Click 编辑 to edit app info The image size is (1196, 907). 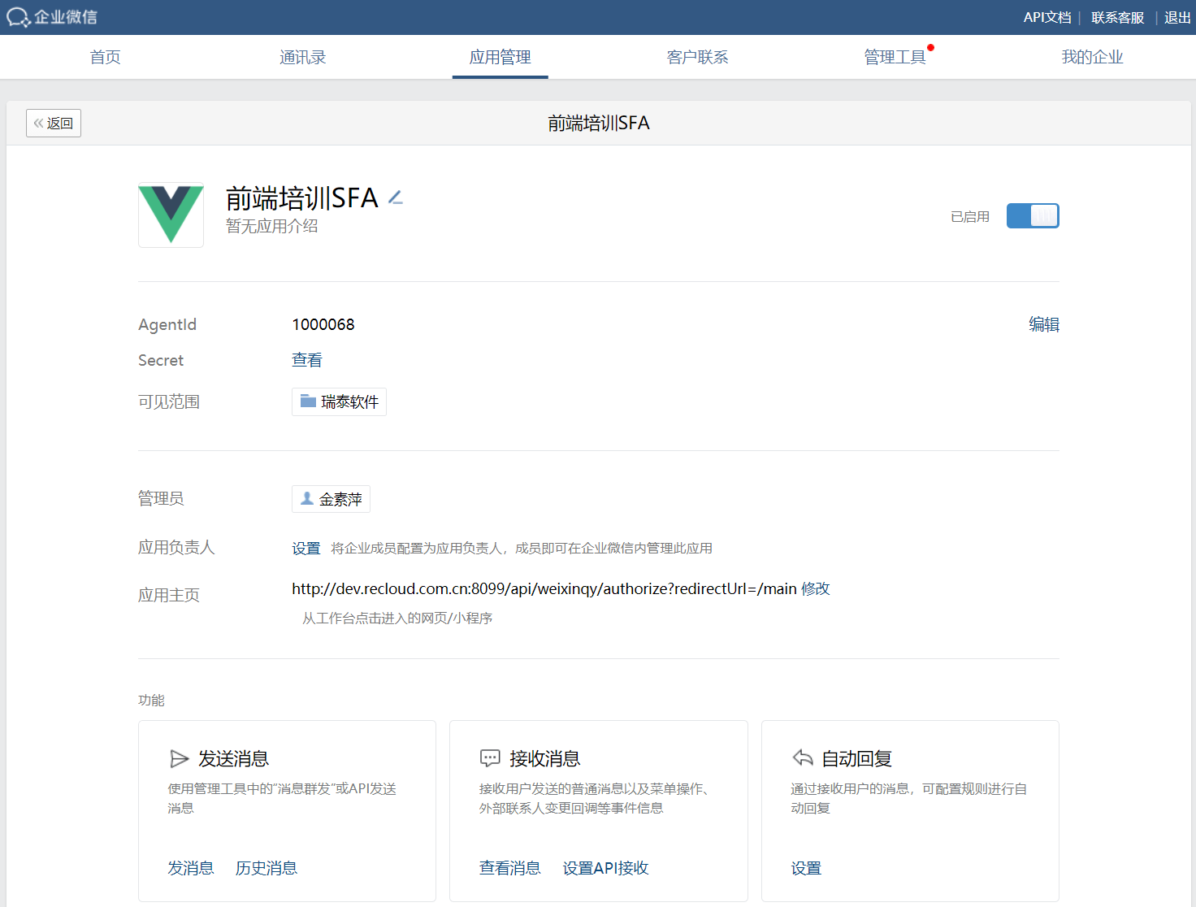(1044, 324)
